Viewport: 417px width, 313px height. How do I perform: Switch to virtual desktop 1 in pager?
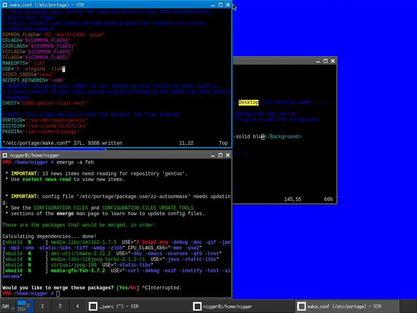click(25, 306)
